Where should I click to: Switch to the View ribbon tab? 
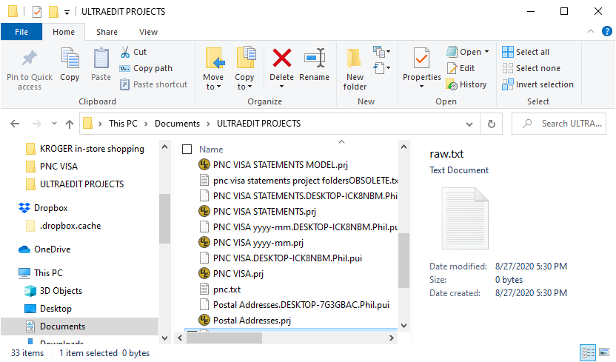point(148,32)
